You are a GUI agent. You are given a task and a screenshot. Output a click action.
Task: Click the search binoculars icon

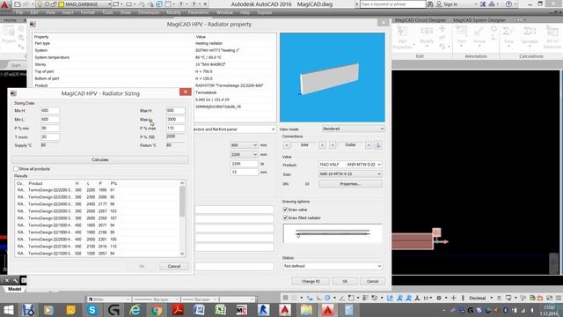click(x=430, y=4)
